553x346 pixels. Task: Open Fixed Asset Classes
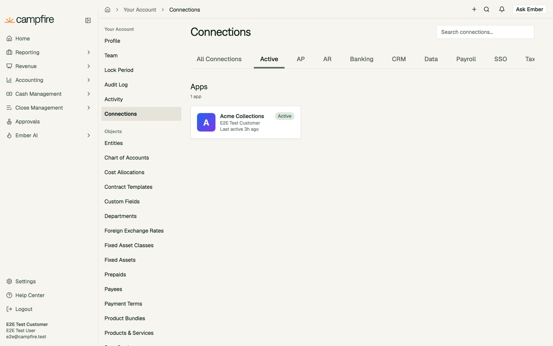pos(141,245)
